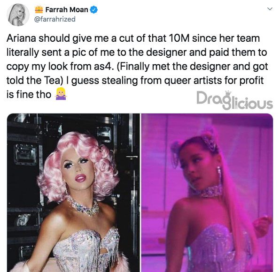
Task: Click the word "Ariana" in the tweet
Action: pyautogui.click(x=21, y=38)
